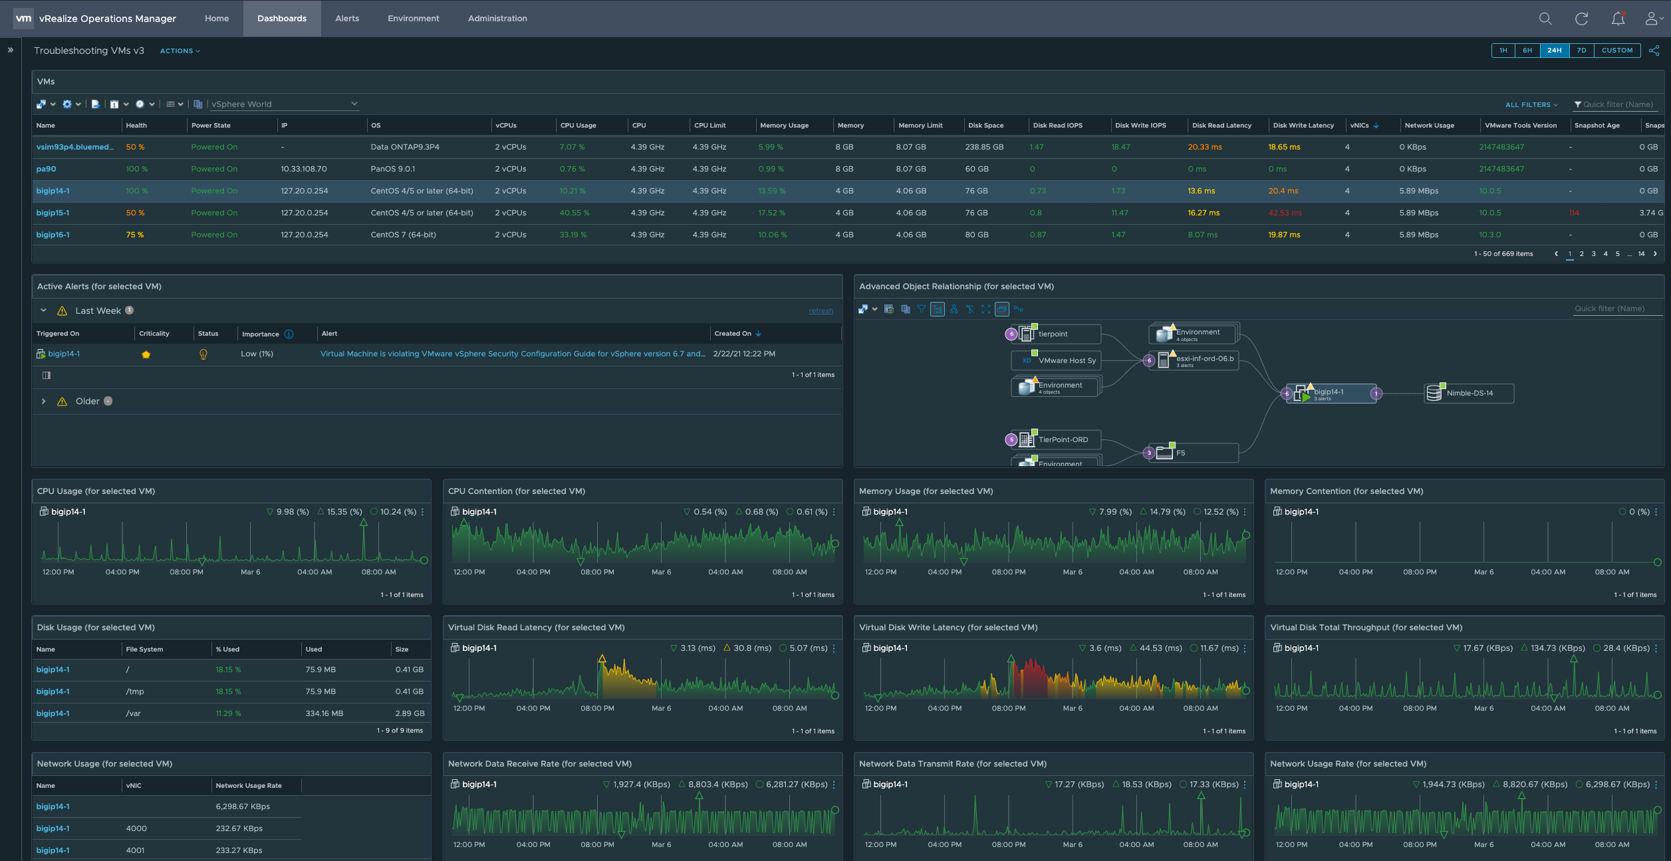This screenshot has width=1671, height=861.
Task: Click share dashboard icon beside CUSTOM
Action: [x=1654, y=51]
